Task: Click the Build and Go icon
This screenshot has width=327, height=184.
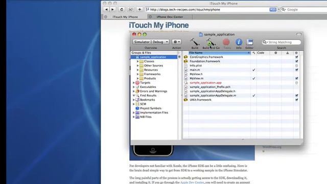Action: [x=211, y=42]
